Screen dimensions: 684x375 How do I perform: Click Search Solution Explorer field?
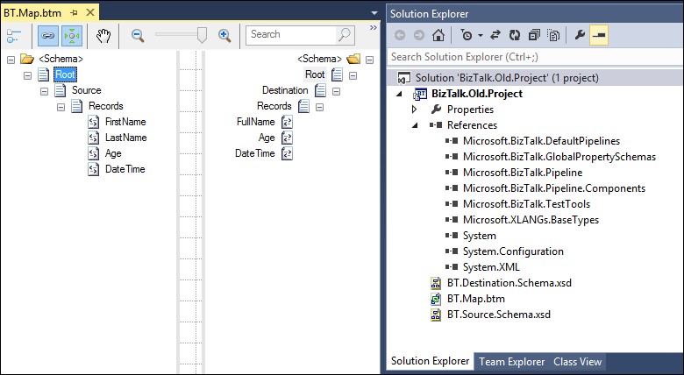pos(535,57)
